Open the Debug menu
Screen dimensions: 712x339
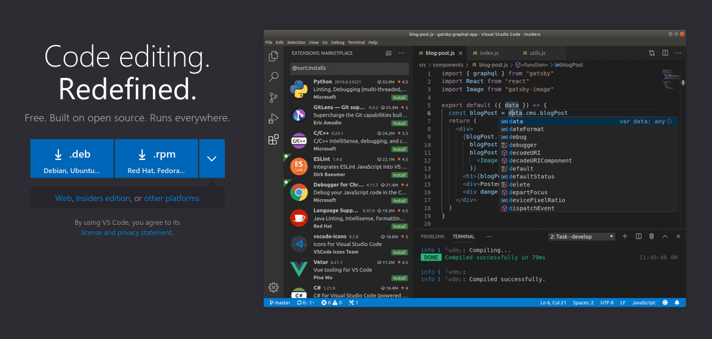tap(338, 42)
